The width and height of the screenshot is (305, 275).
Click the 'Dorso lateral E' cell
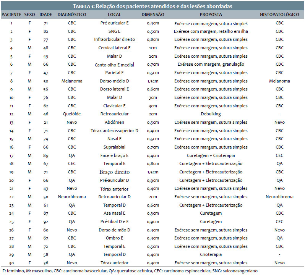[114, 89]
